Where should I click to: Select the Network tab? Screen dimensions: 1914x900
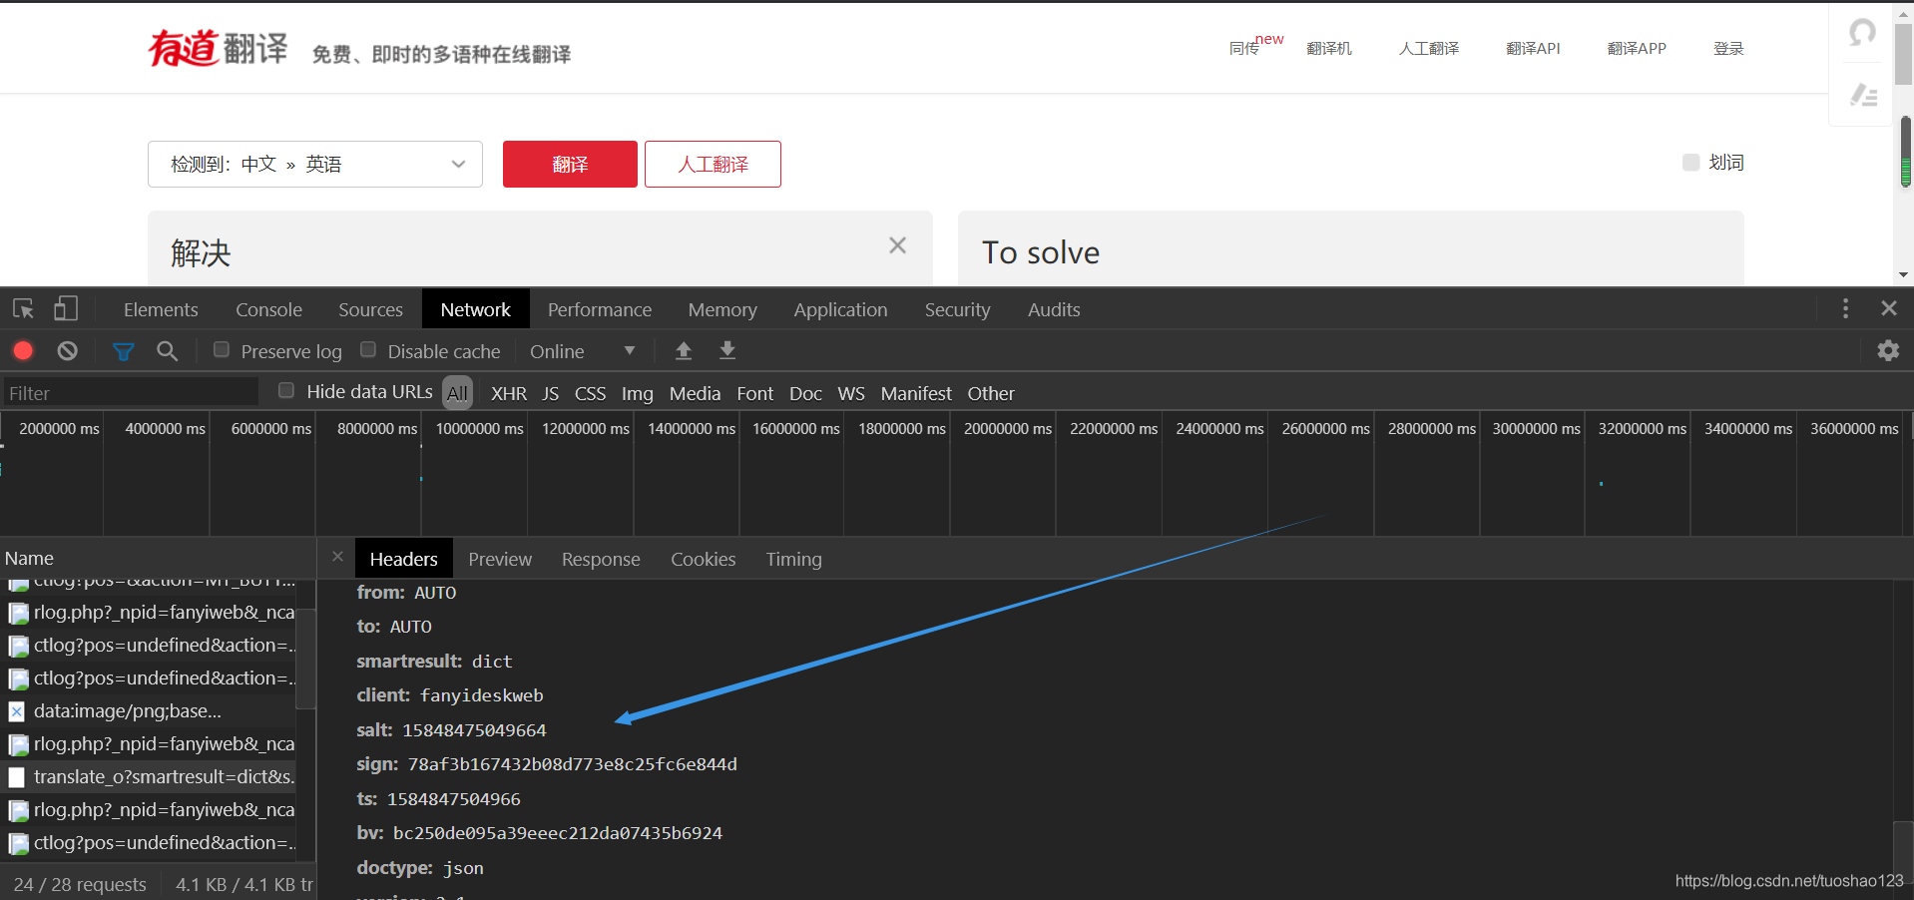pyautogui.click(x=476, y=309)
